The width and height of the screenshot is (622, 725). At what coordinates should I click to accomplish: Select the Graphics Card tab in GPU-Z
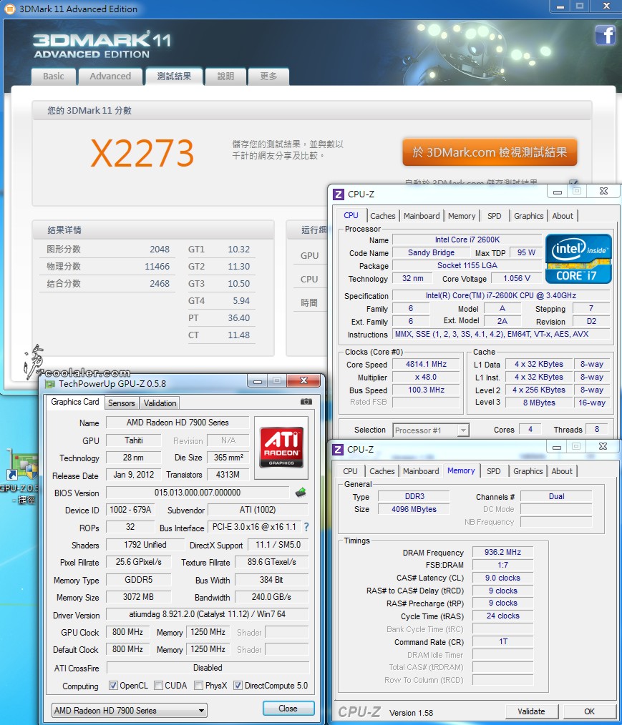(x=75, y=402)
